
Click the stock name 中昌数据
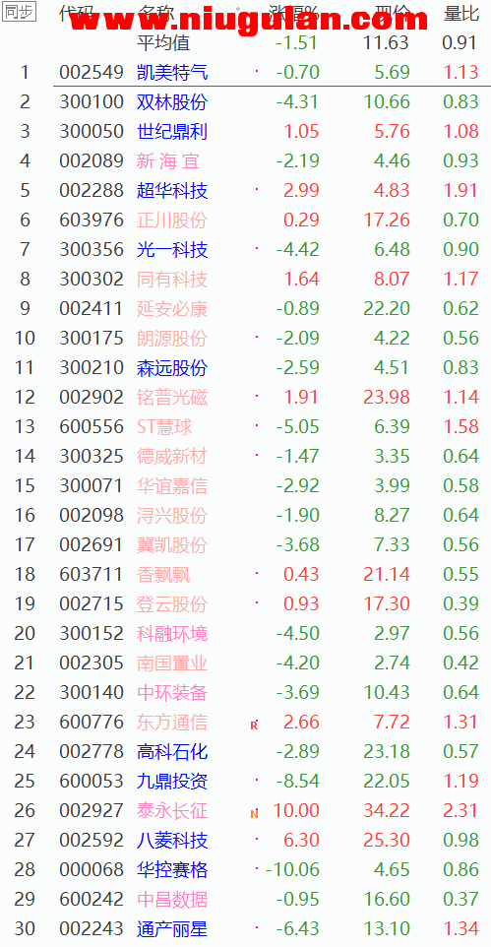click(172, 900)
